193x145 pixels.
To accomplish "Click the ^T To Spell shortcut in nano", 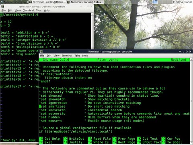I will (172, 142).
